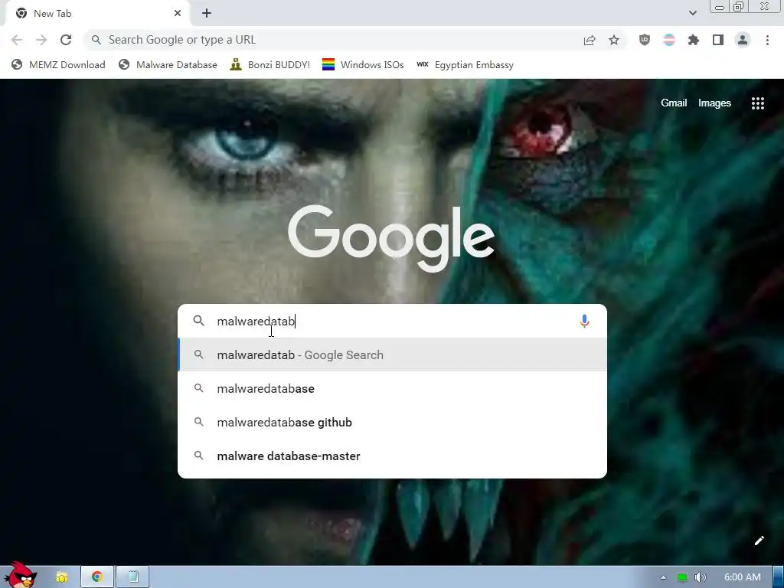The height and width of the screenshot is (588, 784).
Task: Open the striped flag extension icon
Action: [669, 40]
